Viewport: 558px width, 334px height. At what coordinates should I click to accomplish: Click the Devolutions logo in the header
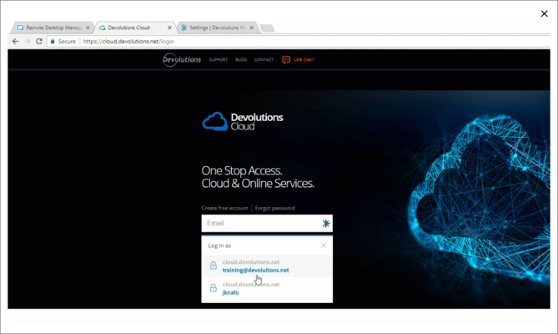[182, 59]
